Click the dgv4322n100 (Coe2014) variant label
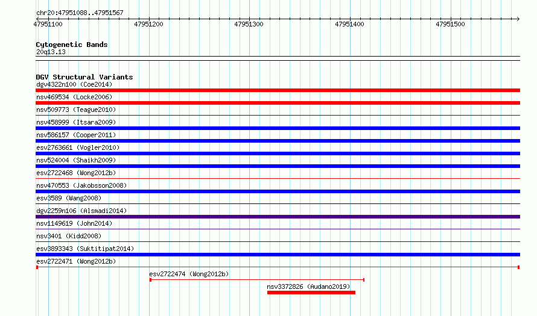This screenshot has height=316, width=537. point(74,84)
